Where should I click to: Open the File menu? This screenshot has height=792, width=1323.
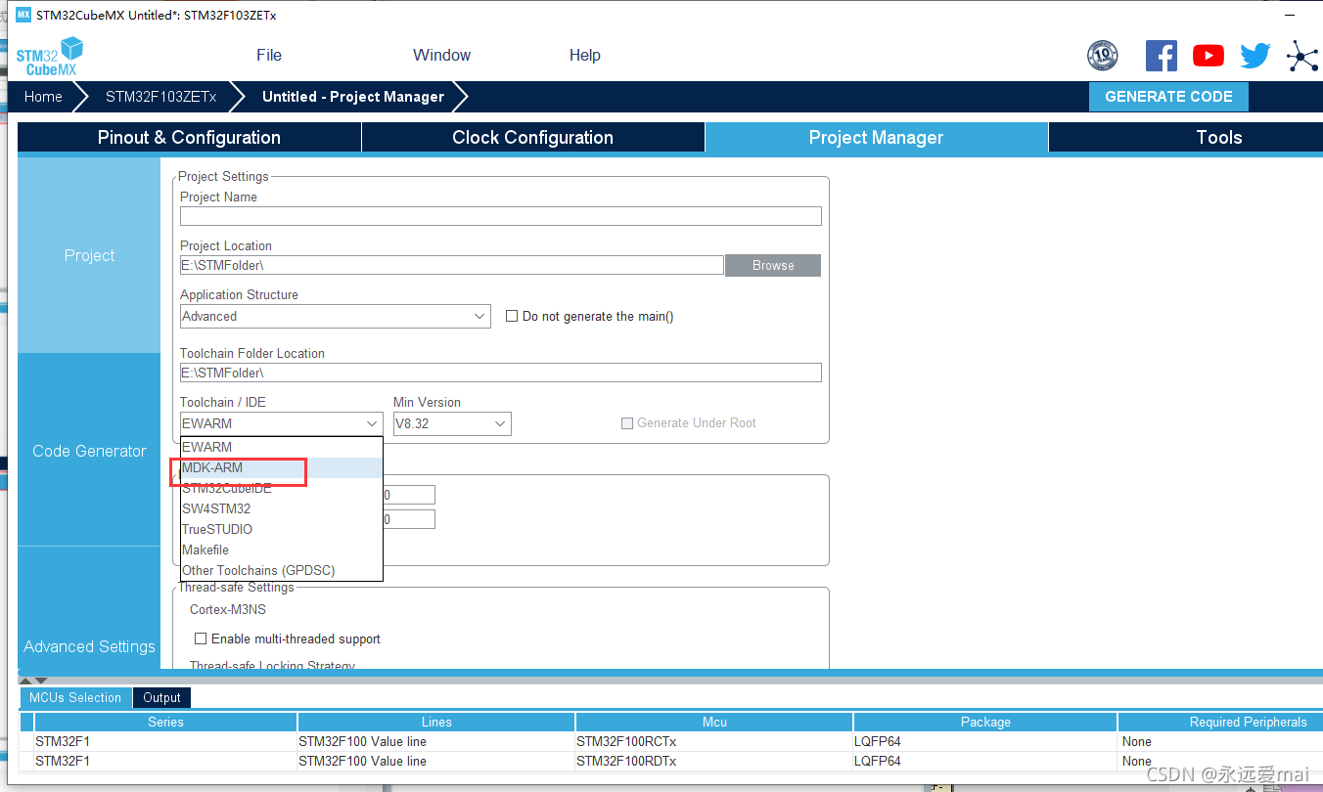pos(269,56)
